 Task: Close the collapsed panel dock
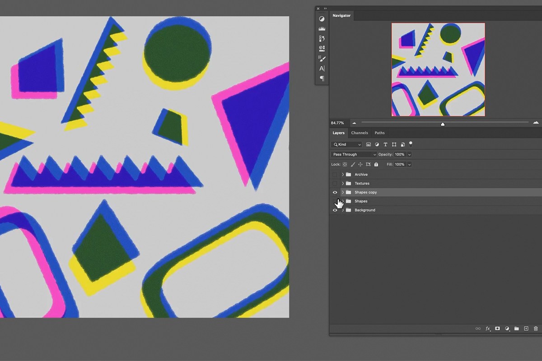[318, 8]
